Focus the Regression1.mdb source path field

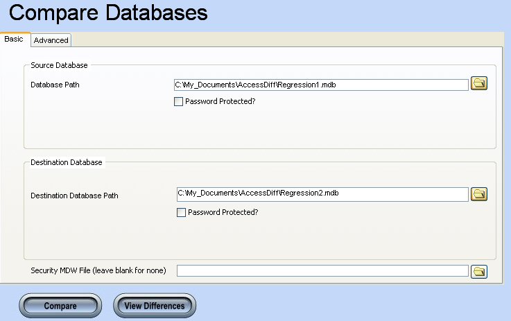tap(321, 85)
